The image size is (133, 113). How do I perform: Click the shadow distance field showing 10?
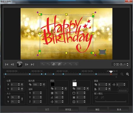pos(58,101)
